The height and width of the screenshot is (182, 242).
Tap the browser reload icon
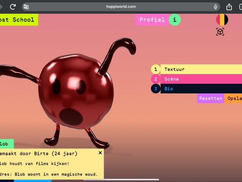click(x=13, y=6)
